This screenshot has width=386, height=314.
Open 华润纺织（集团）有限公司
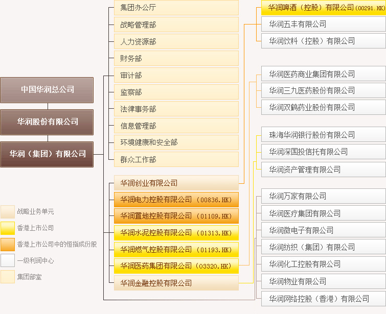coord(324,247)
